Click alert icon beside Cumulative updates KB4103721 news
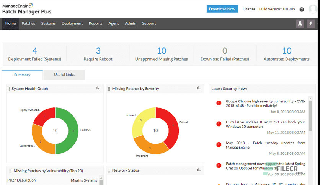This screenshot has width=320, height=185. 219,124
